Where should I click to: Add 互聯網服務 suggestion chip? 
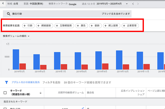point(64,26)
